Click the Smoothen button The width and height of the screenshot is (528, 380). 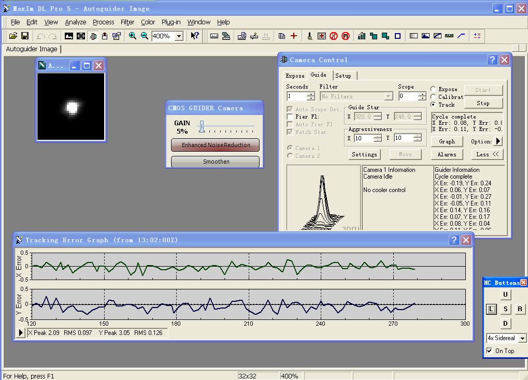216,162
